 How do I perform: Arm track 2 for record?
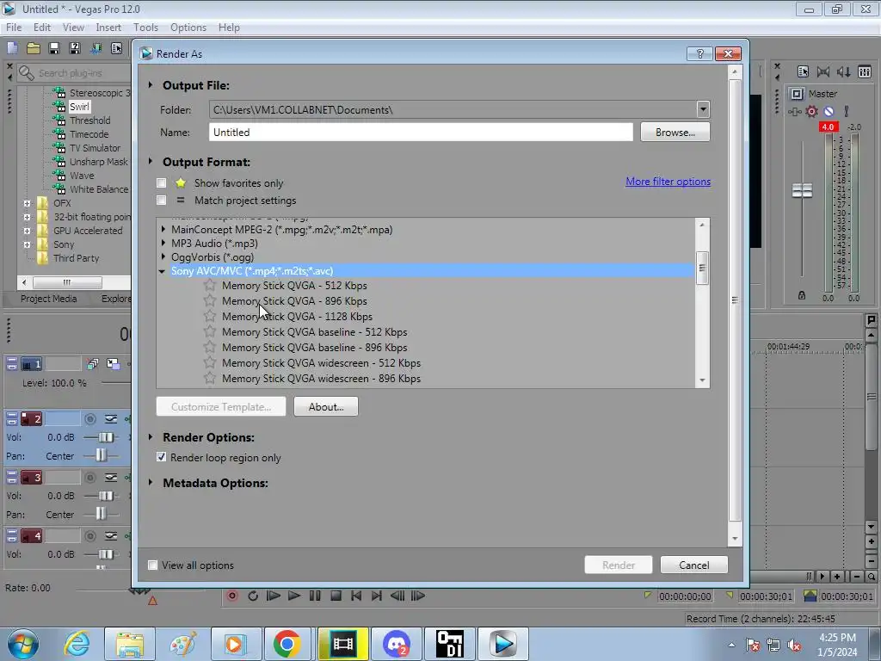(89, 419)
